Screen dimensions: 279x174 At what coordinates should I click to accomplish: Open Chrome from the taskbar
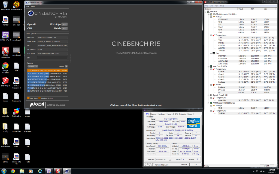click(x=13, y=171)
